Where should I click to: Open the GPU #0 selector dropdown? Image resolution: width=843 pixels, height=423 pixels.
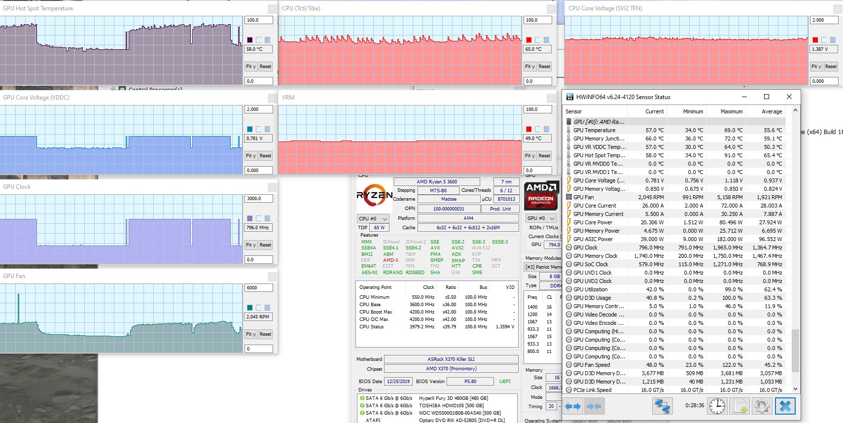click(541, 218)
